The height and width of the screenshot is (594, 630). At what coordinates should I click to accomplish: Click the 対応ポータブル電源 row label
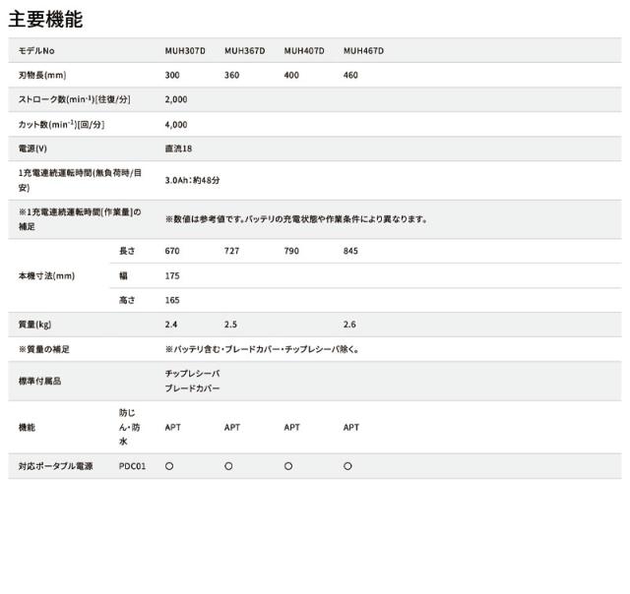pos(56,466)
